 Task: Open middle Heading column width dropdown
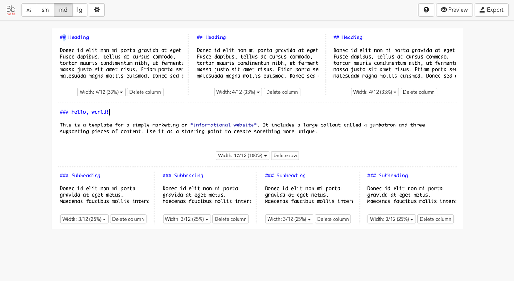[x=238, y=92]
